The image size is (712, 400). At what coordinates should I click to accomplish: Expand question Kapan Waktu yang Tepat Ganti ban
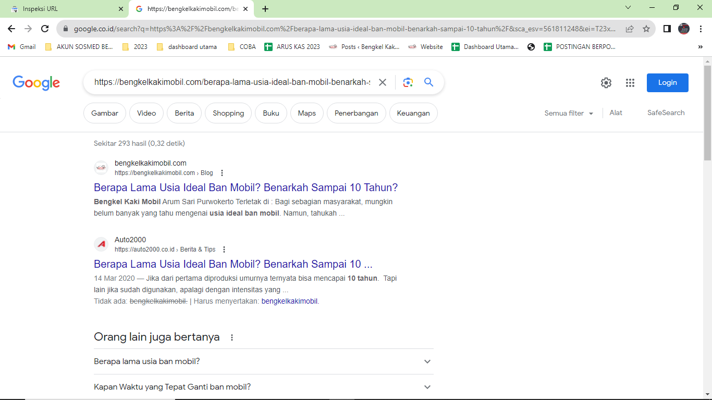(x=264, y=387)
